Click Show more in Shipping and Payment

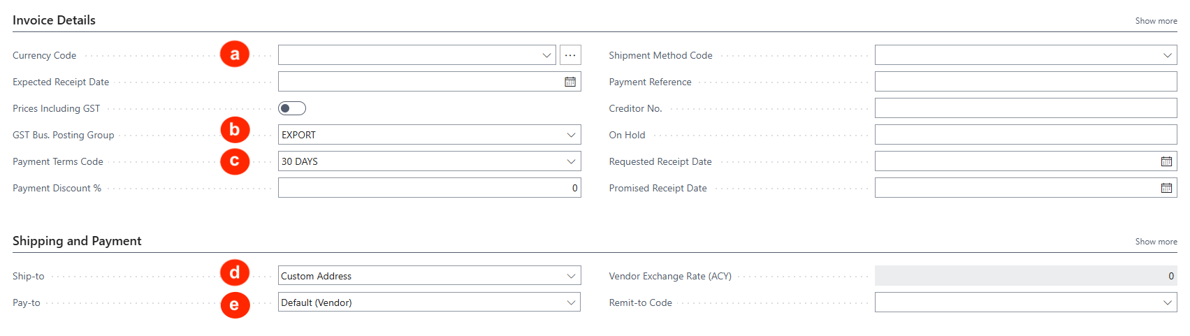(x=1156, y=242)
